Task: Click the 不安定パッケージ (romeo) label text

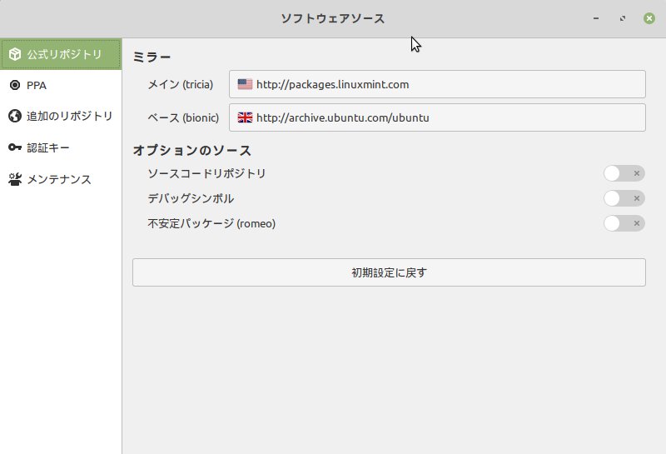Action: tap(211, 223)
